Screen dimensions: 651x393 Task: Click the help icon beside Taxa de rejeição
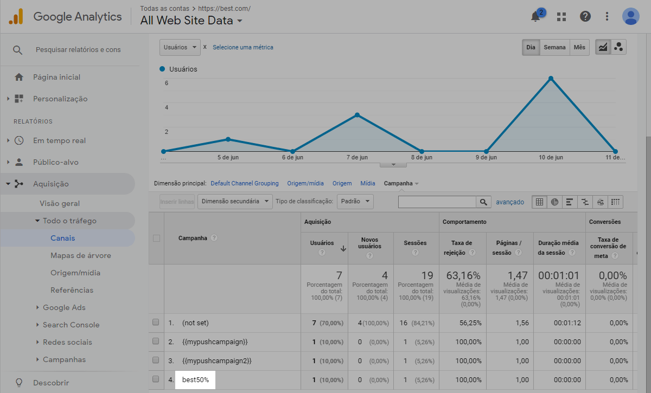(472, 253)
